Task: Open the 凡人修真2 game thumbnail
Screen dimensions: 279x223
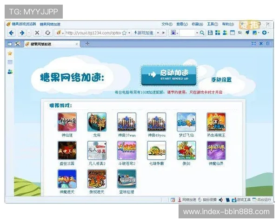Action: tap(97, 151)
